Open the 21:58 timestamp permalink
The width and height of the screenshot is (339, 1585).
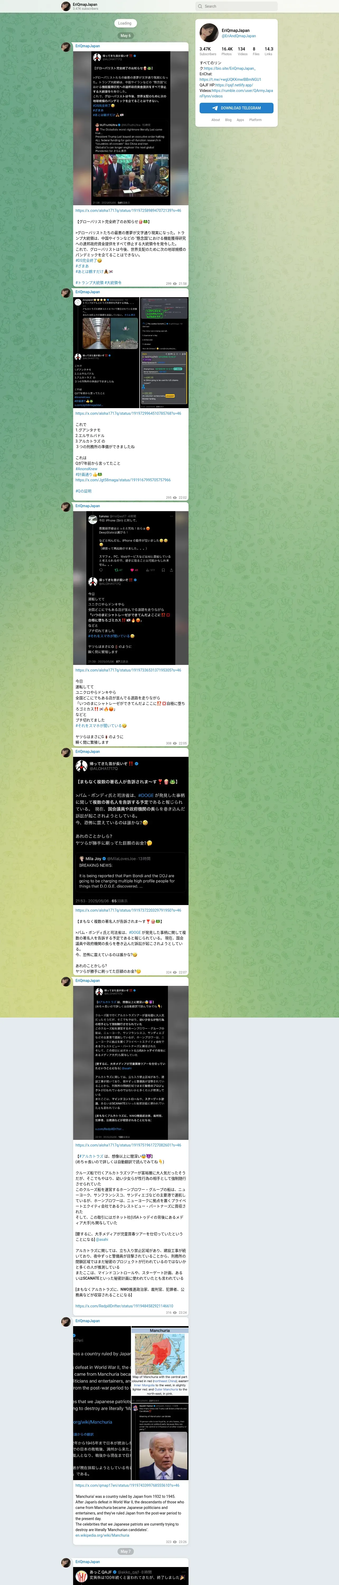pos(182,284)
